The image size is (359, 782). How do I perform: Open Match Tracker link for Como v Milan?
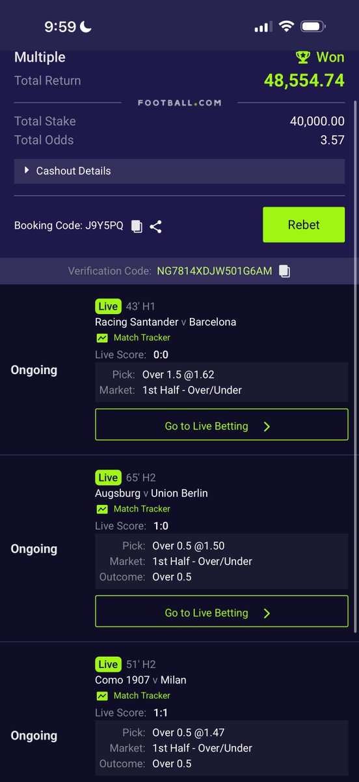pyautogui.click(x=142, y=695)
